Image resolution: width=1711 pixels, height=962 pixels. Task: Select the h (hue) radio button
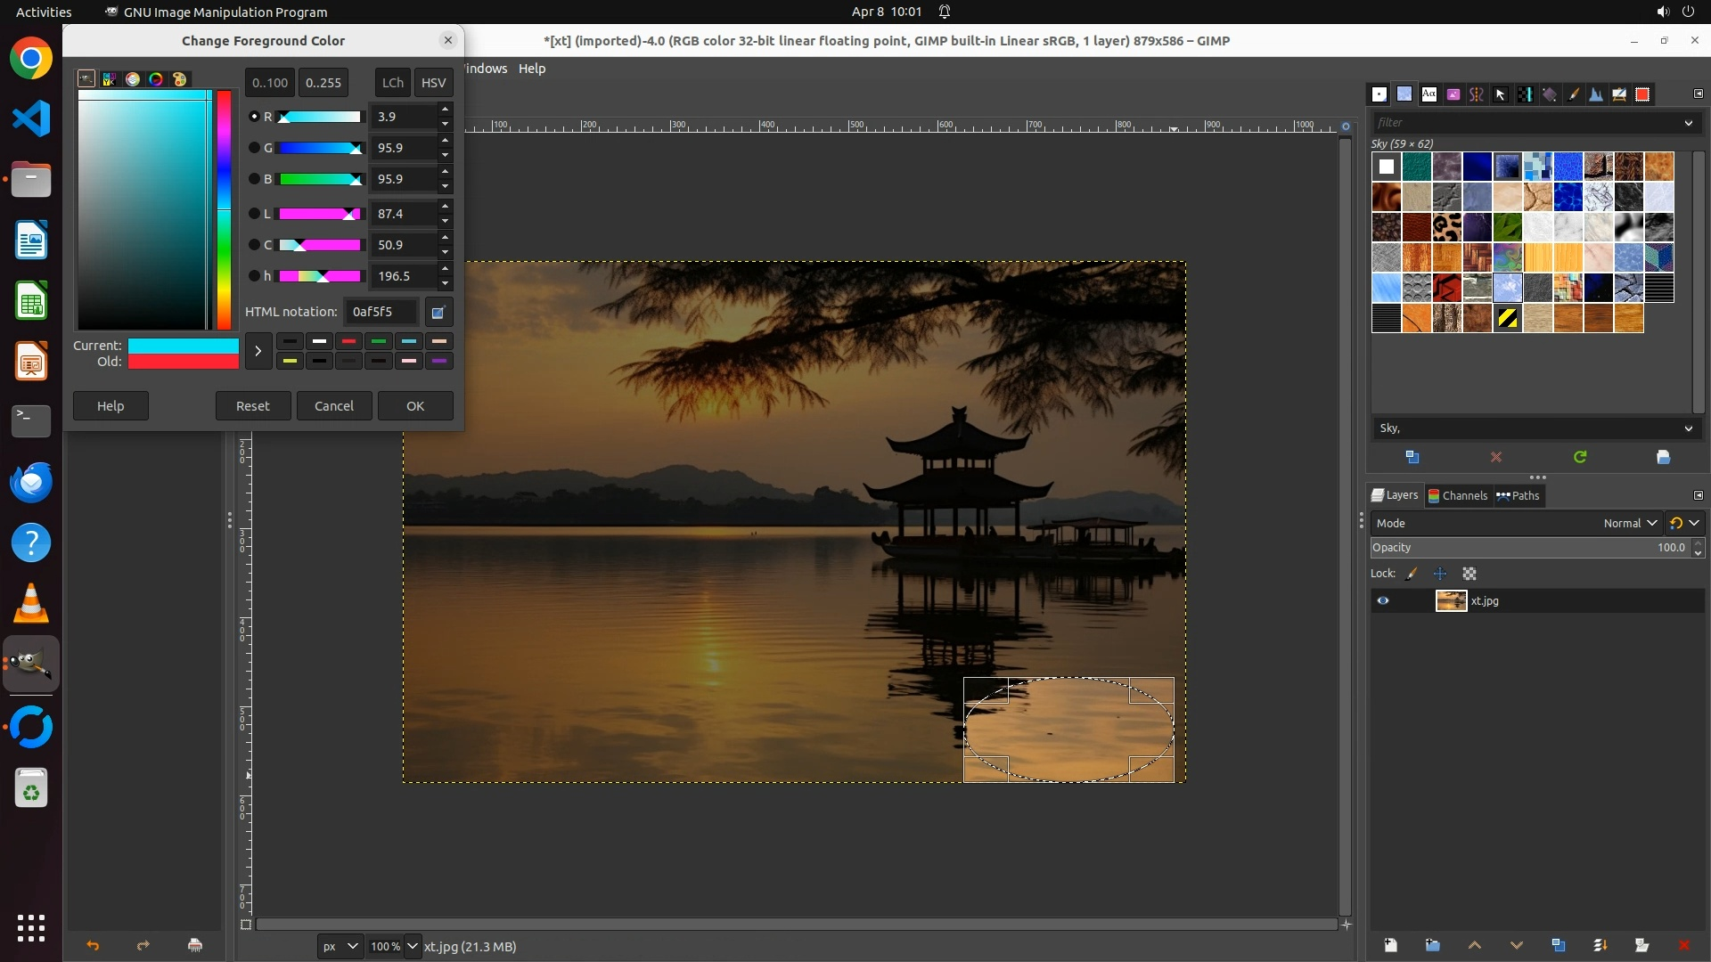pyautogui.click(x=254, y=276)
